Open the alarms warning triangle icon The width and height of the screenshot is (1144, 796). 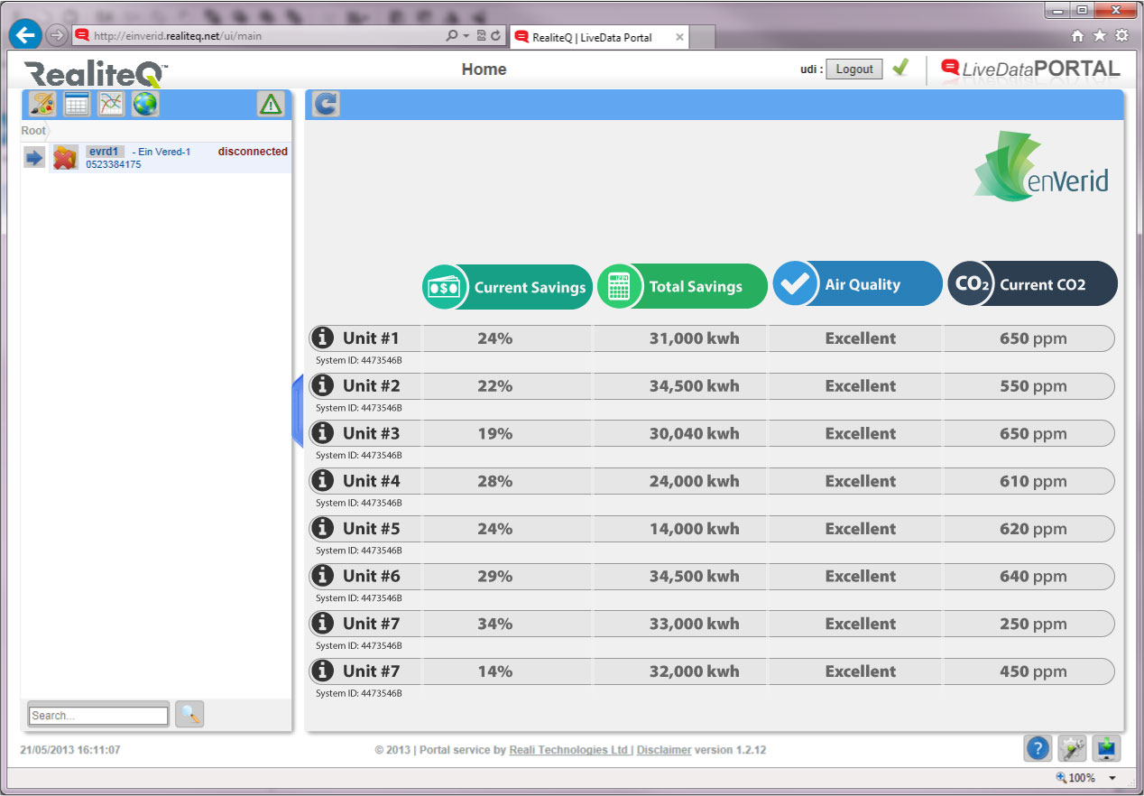(x=271, y=104)
